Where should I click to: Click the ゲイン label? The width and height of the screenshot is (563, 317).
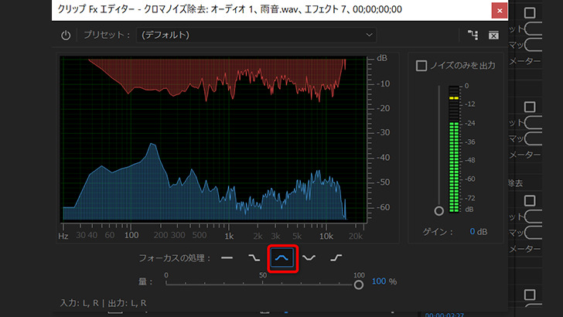tap(438, 232)
